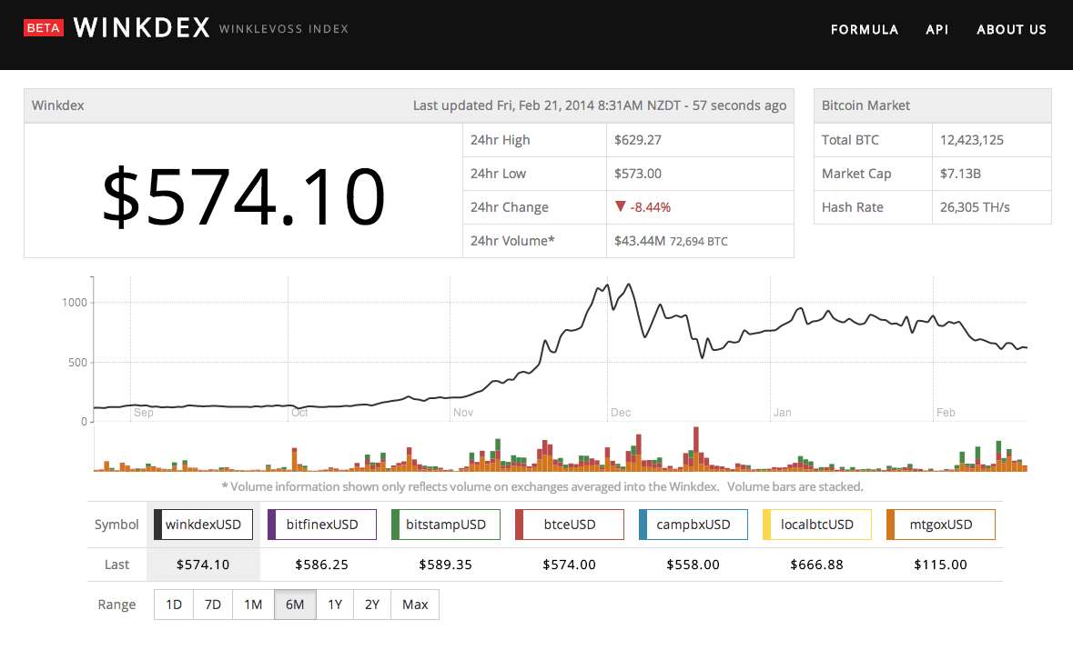
Task: Click the Nov label on chart axis
Action: [463, 412]
